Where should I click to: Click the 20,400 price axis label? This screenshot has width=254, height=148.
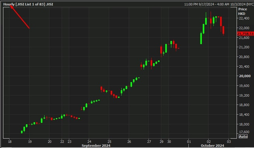point(244,66)
